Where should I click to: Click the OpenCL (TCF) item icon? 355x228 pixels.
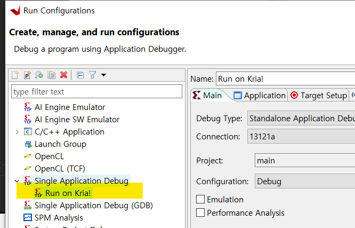click(28, 168)
